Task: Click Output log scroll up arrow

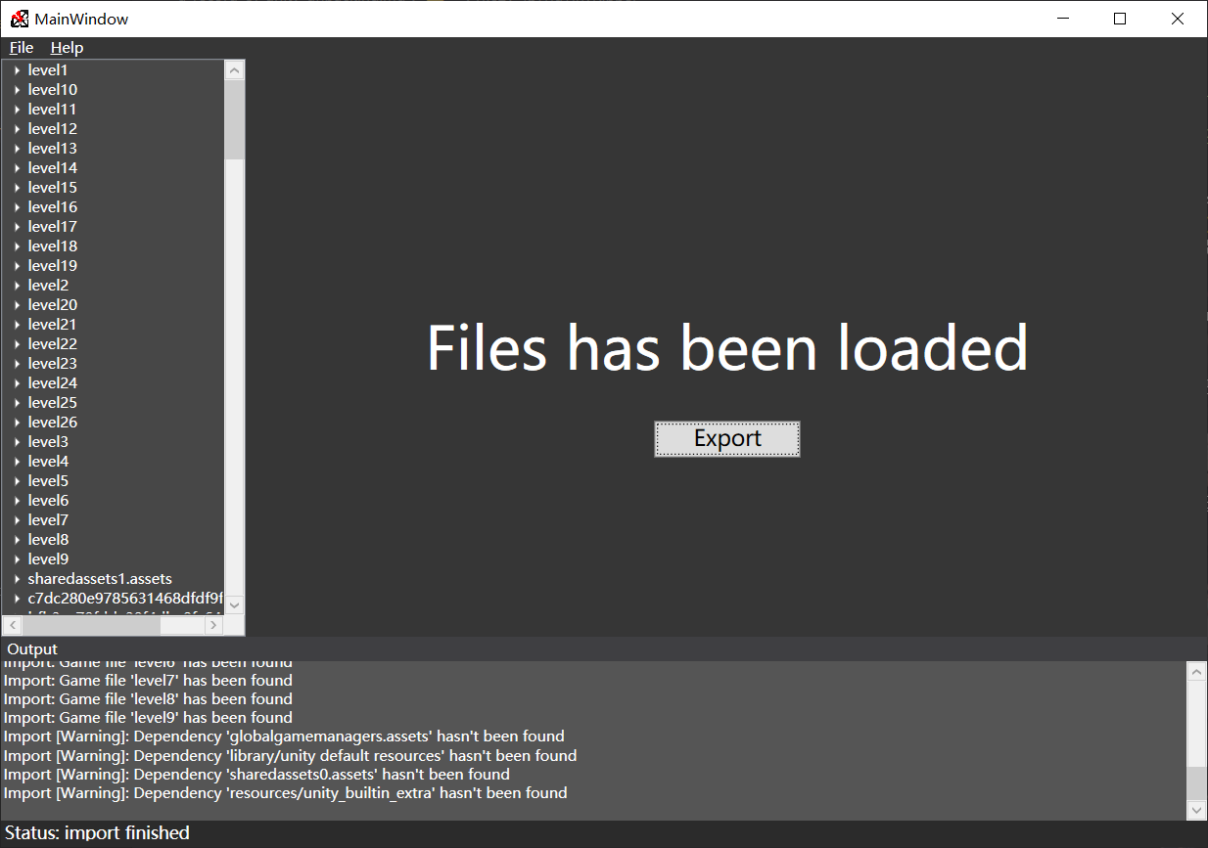Action: (x=1196, y=672)
